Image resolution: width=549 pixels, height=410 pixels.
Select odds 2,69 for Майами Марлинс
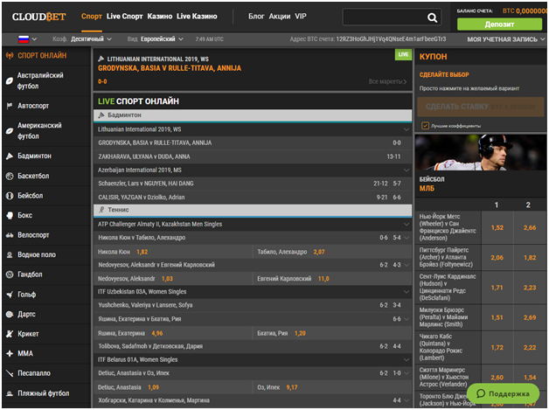tap(530, 317)
